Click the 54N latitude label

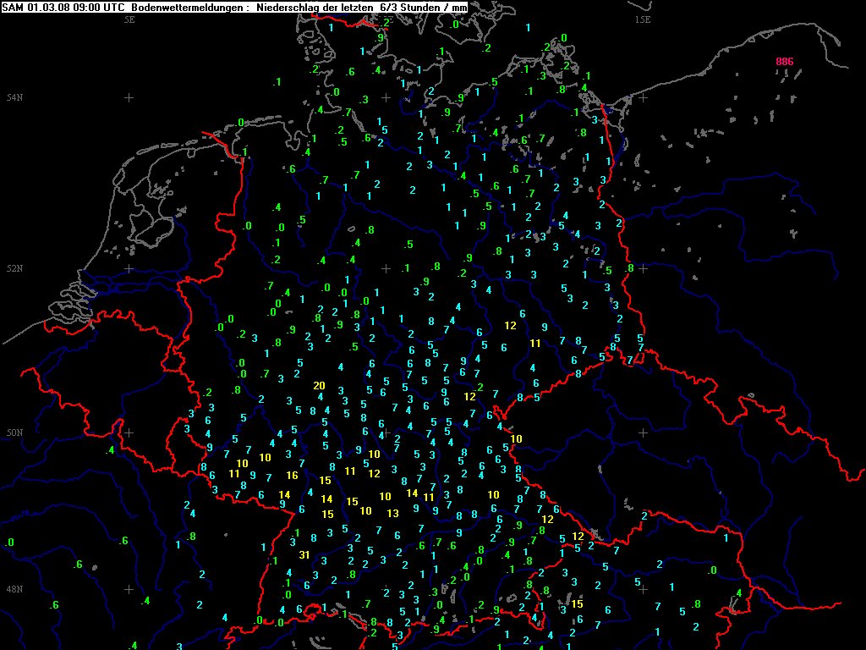coord(13,97)
